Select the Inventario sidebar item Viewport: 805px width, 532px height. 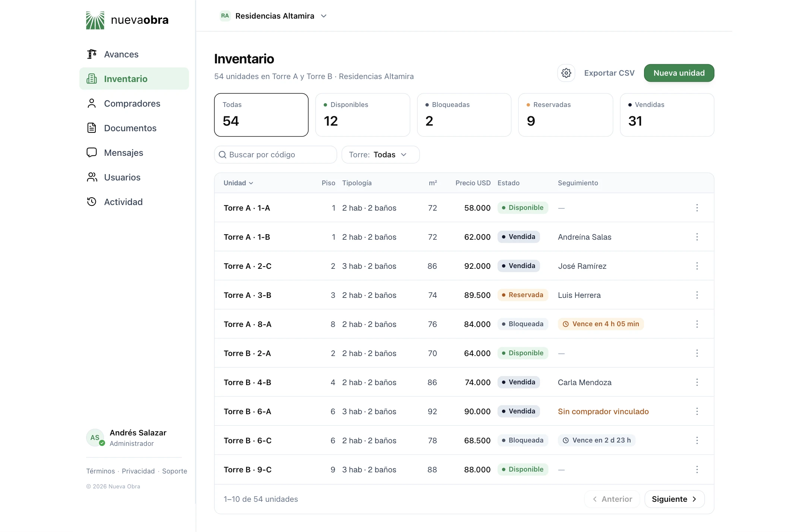[134, 79]
